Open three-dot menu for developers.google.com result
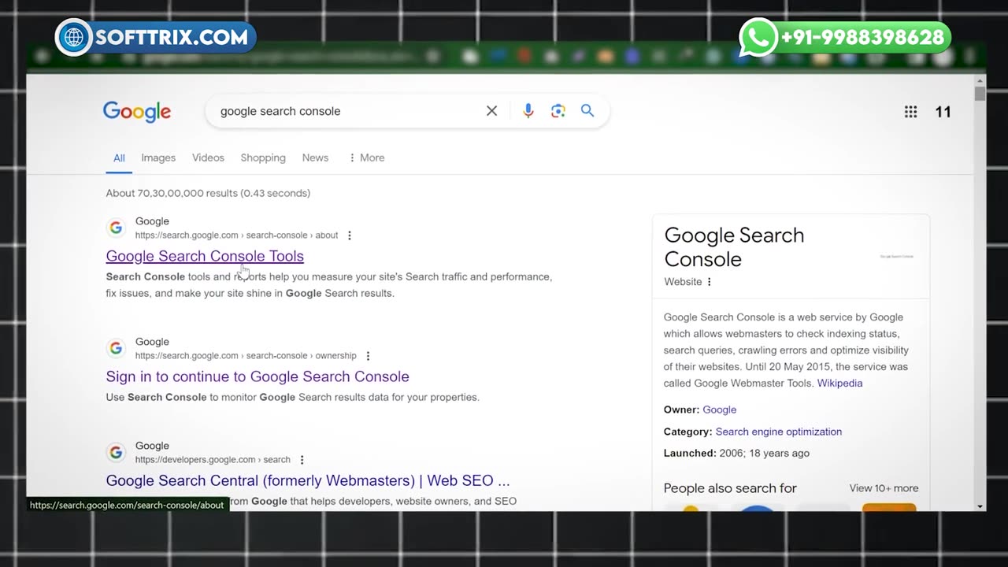Viewport: 1008px width, 567px height. [x=302, y=460]
